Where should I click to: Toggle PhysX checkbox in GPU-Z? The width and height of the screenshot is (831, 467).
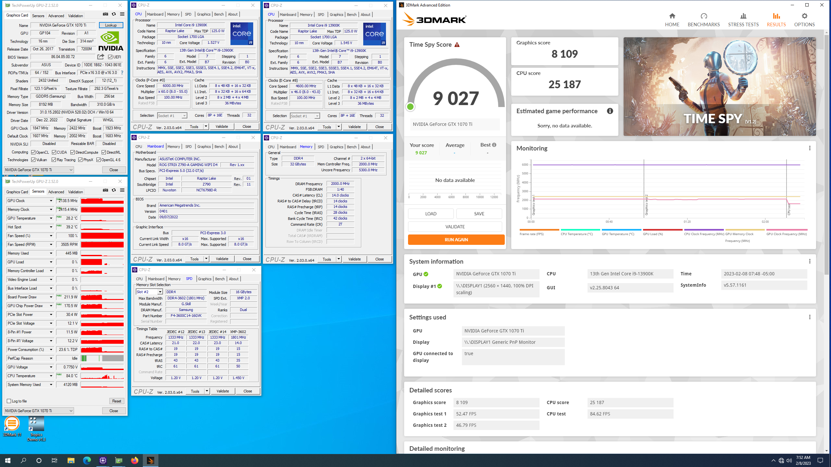[x=80, y=160]
